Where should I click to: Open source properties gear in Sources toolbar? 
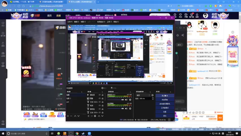(95, 116)
